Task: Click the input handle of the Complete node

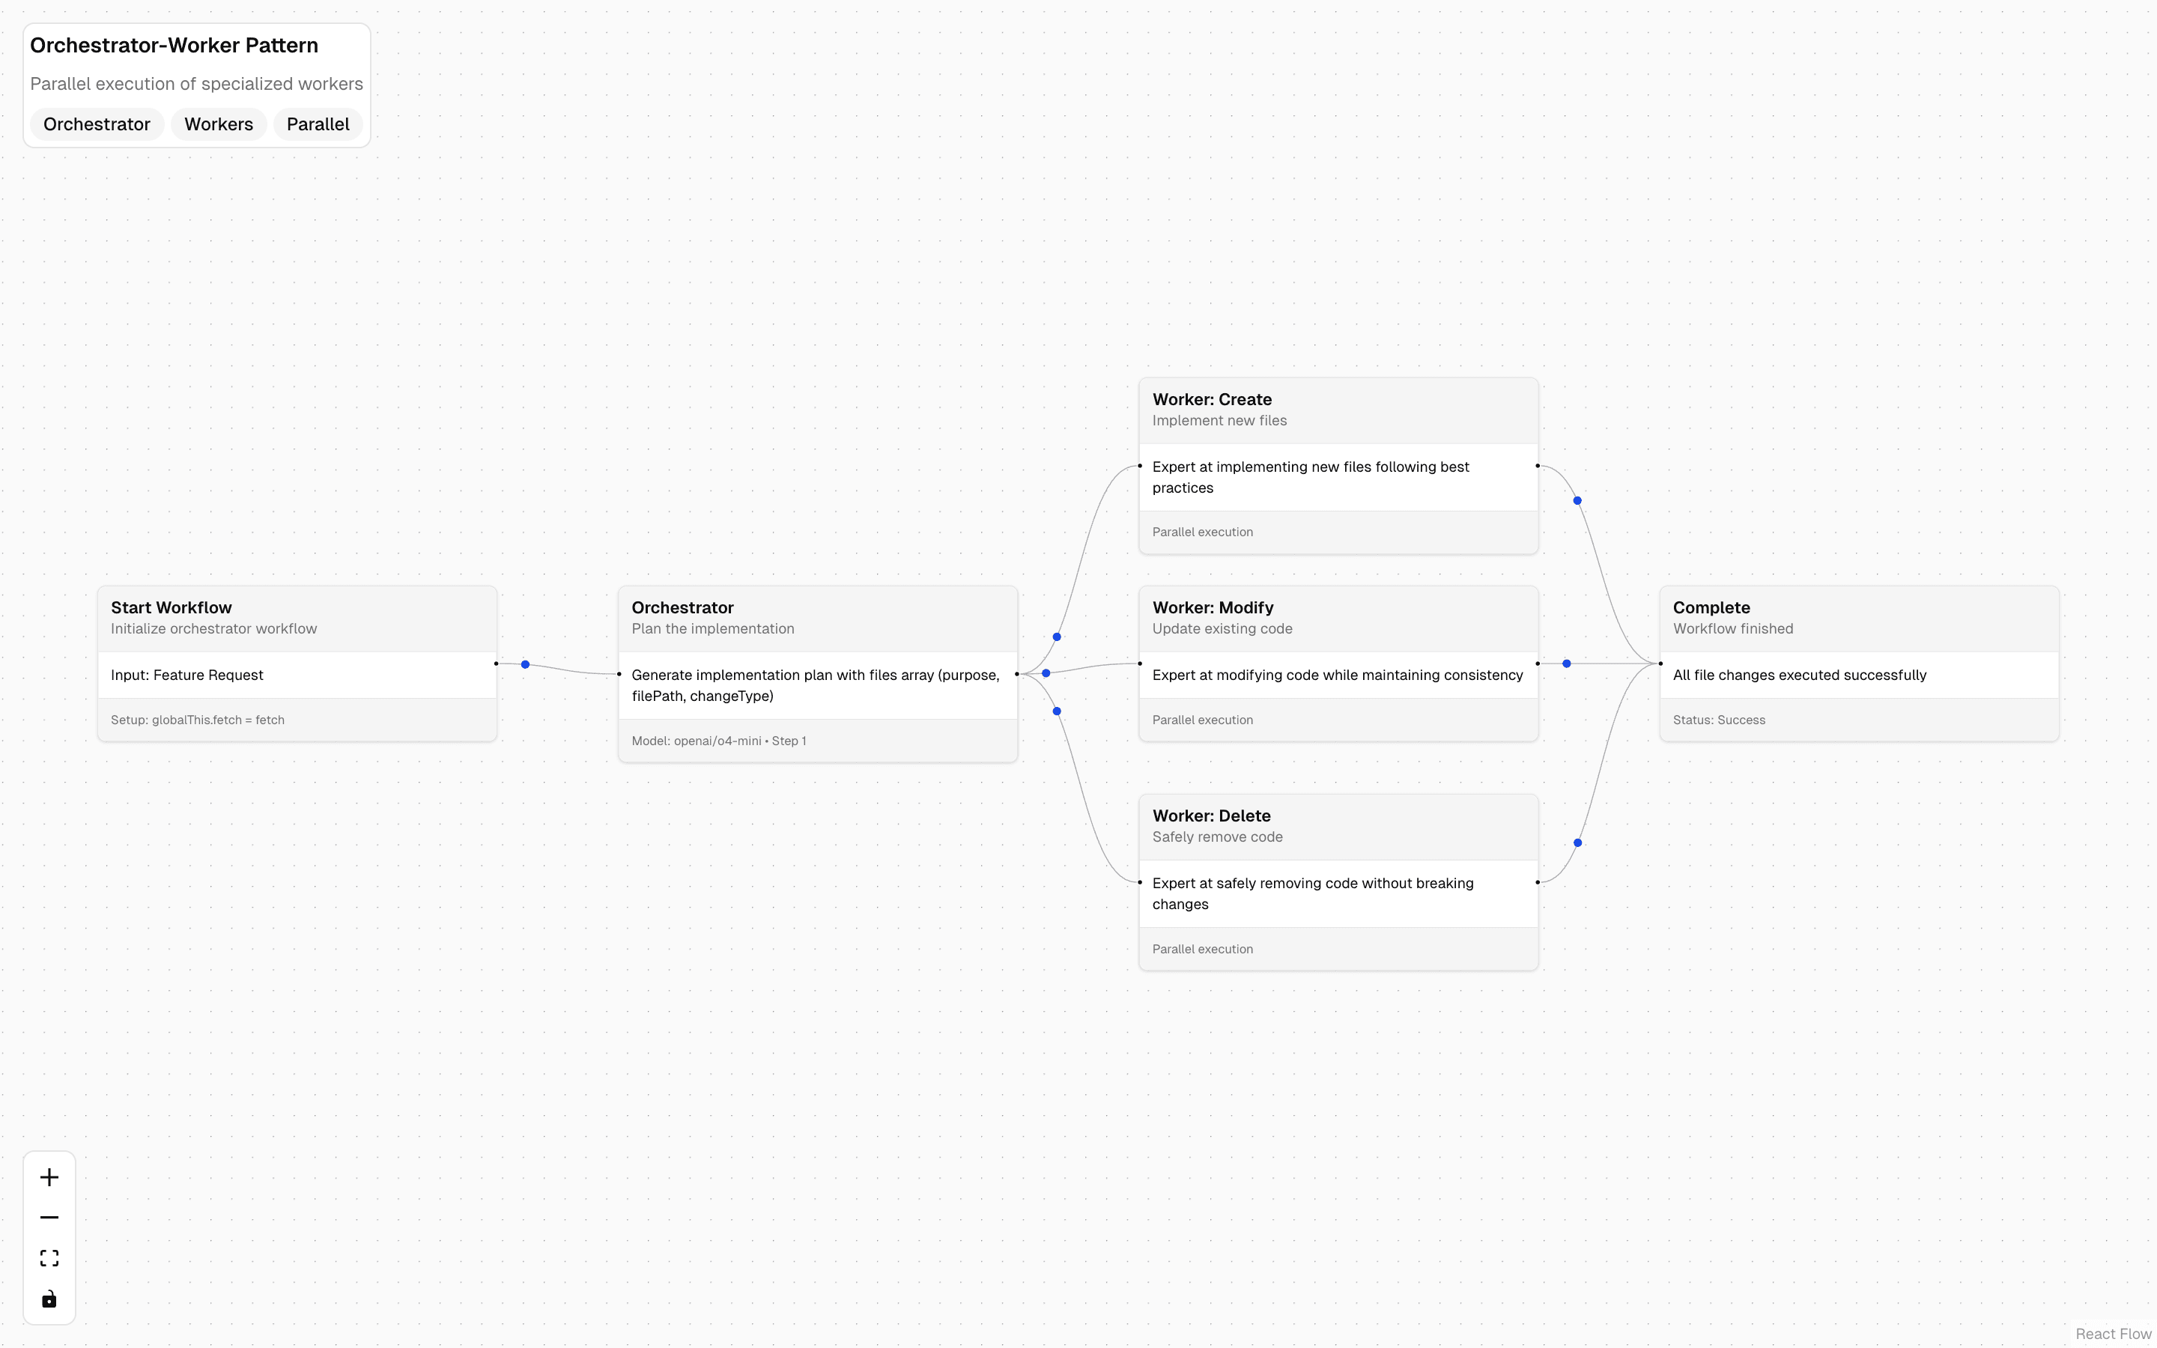Action: tap(1660, 664)
